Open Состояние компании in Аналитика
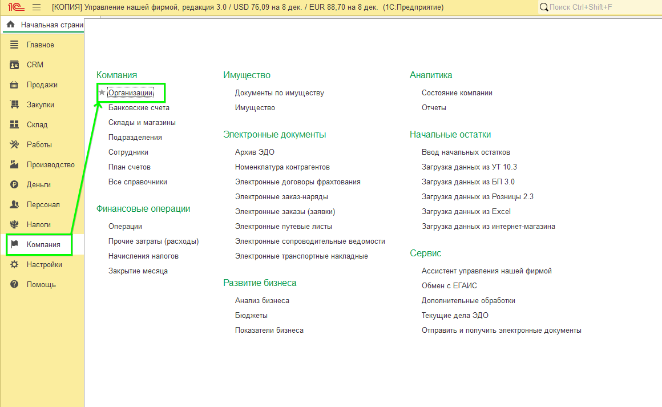The width and height of the screenshot is (662, 407). 457,93
